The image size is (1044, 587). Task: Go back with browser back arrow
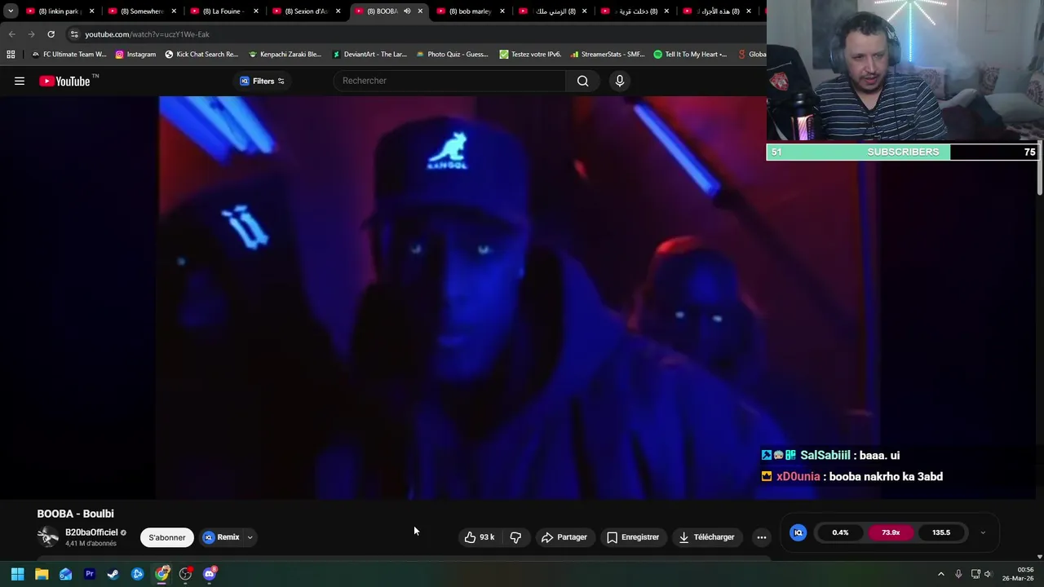tap(11, 34)
